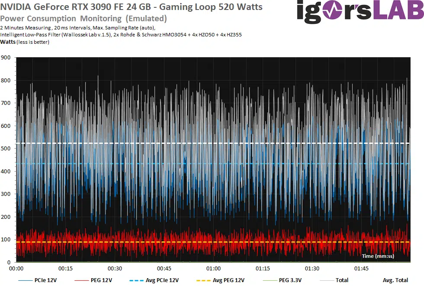Select the "PEG 12V" legend label

(x=101, y=280)
